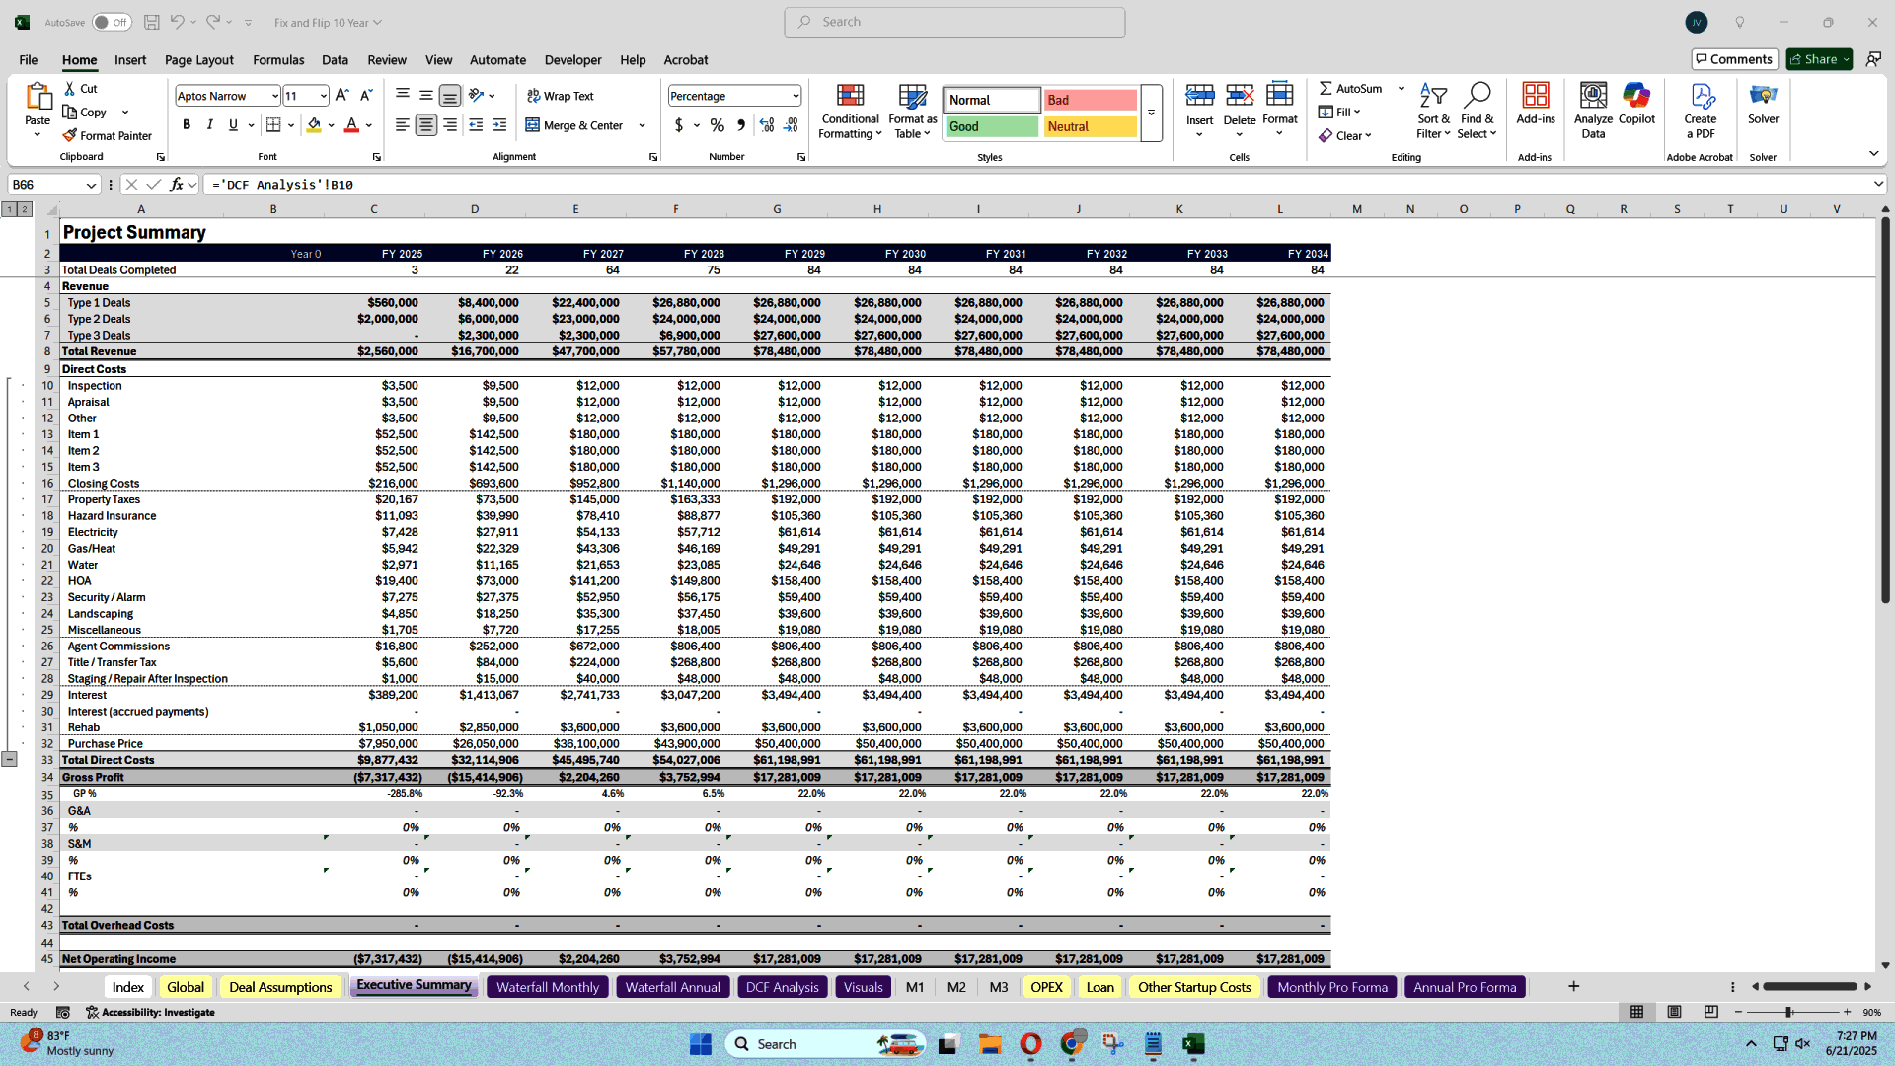Screen dimensions: 1895x1066
Task: Toggle Bold formatting
Action: tap(187, 125)
